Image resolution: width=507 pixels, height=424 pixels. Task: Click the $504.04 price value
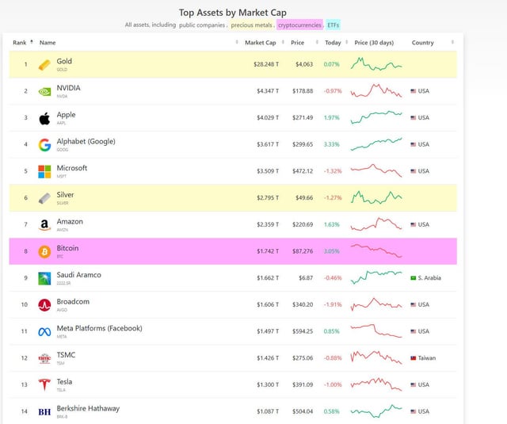pos(303,411)
